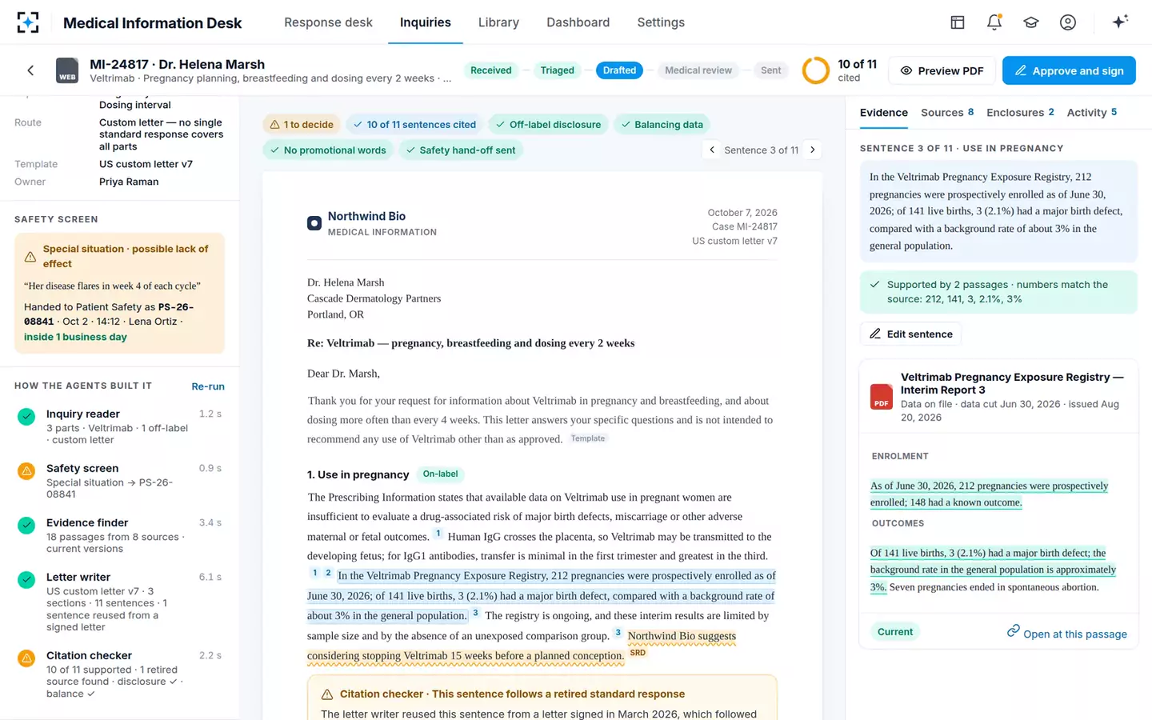1152x720 pixels.
Task: Toggle the Off-label disclosure check chip
Action: pyautogui.click(x=548, y=125)
